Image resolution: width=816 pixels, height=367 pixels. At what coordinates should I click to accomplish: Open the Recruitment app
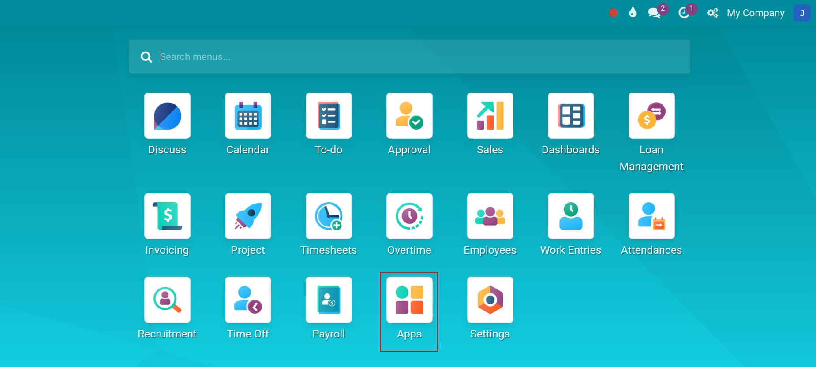pos(167,300)
